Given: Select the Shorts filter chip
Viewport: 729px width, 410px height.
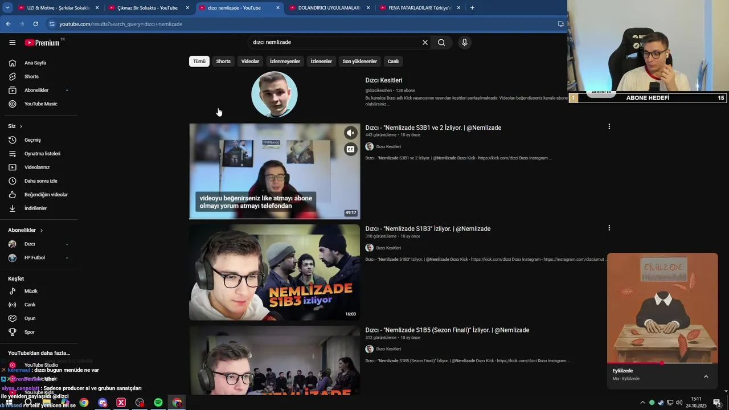Looking at the screenshot, I should pos(223,61).
